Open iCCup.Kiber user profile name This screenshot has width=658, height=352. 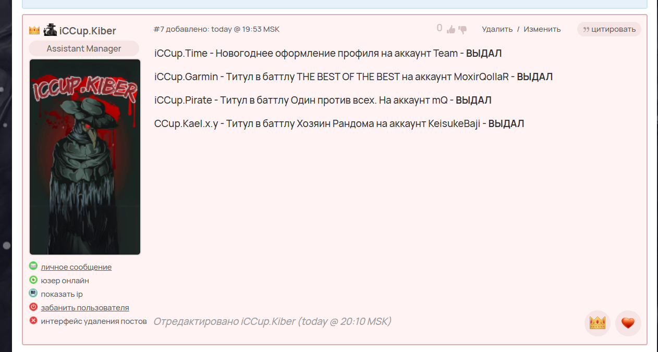(x=88, y=31)
